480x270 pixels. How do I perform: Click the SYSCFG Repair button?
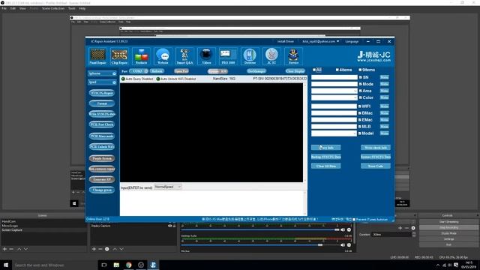[102, 93]
